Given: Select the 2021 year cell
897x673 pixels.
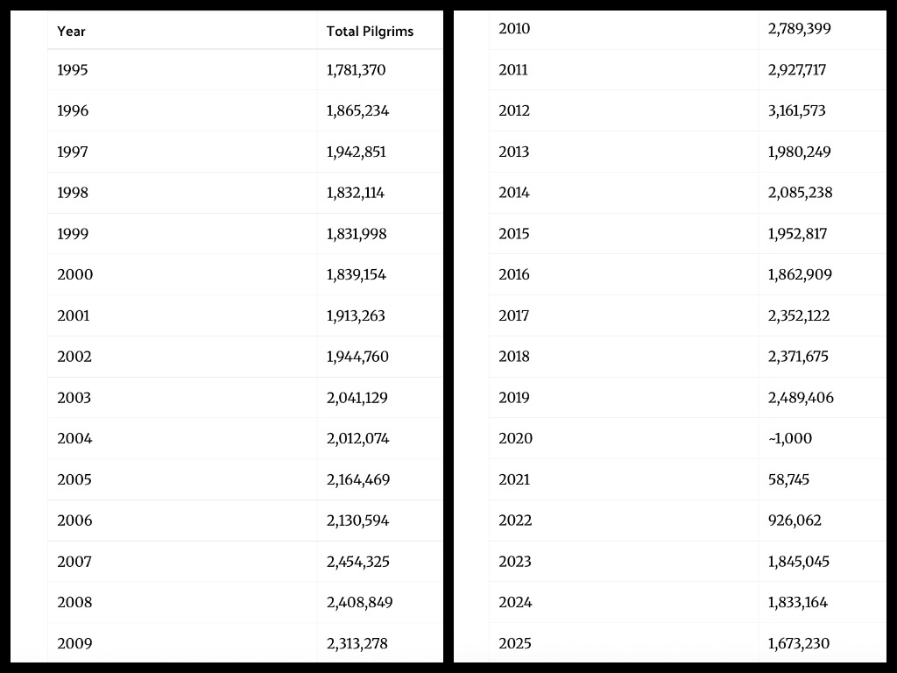Looking at the screenshot, I should point(514,480).
